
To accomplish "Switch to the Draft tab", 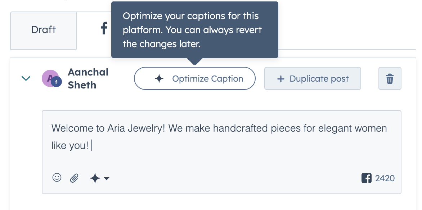I will click(43, 30).
